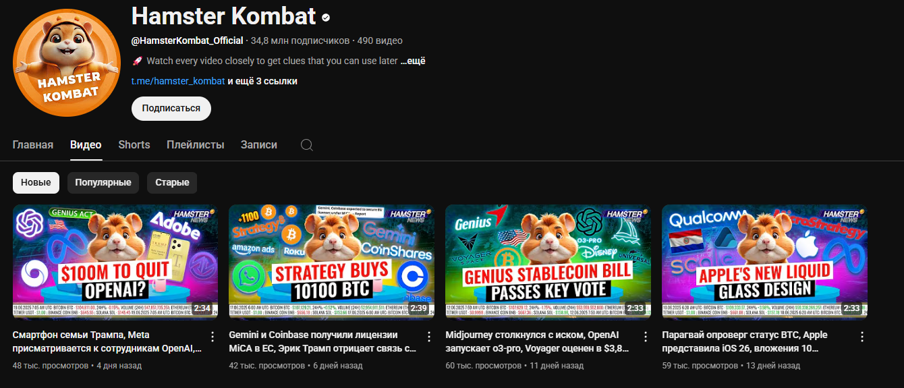Select the Видео tab

click(x=86, y=145)
